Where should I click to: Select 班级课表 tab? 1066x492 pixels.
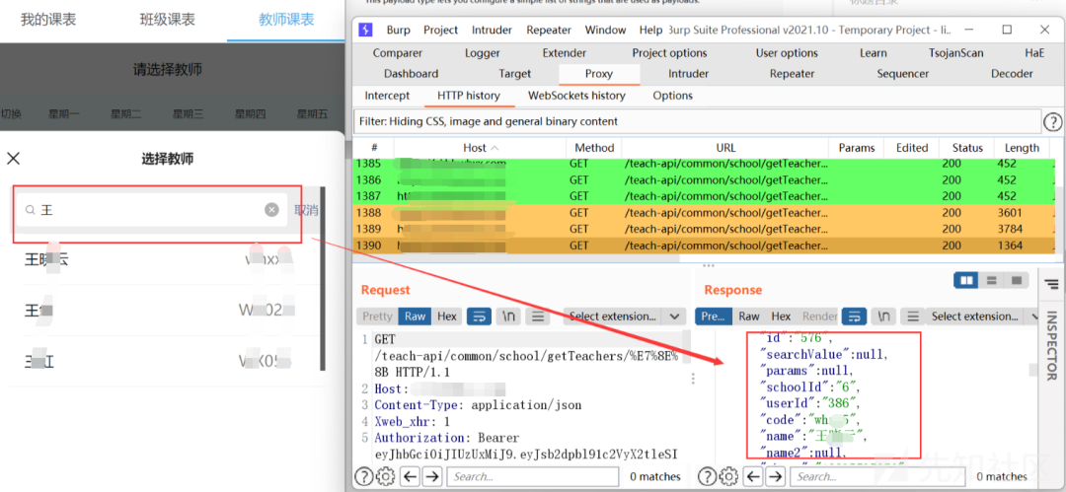tap(167, 19)
